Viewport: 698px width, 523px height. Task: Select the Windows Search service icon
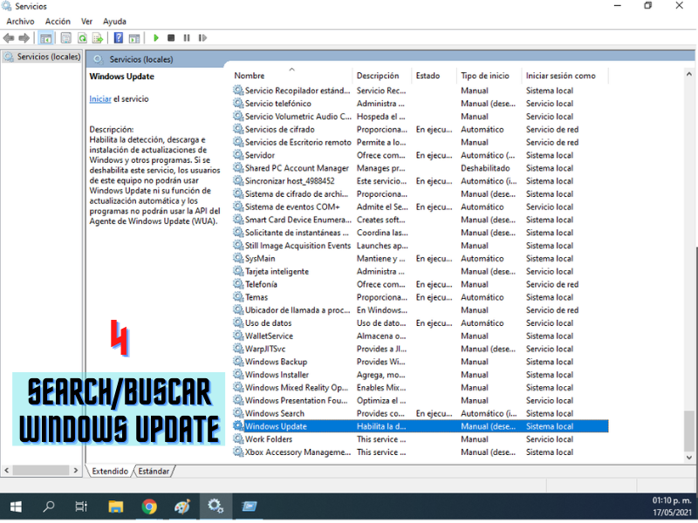(x=238, y=413)
